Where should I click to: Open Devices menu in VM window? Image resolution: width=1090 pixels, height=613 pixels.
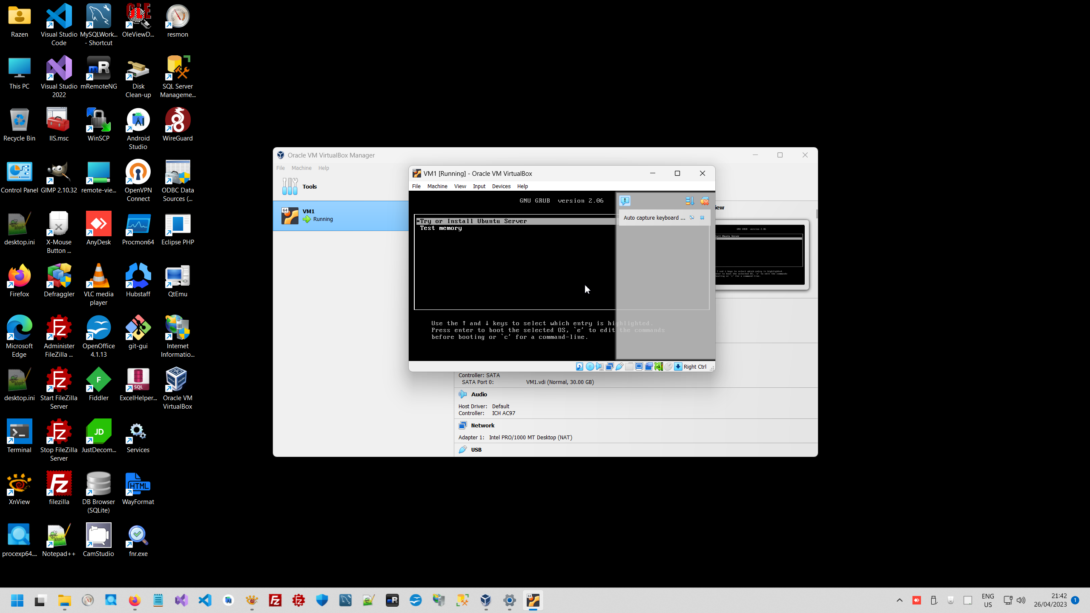(x=501, y=186)
